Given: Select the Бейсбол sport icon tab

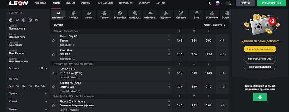Looking at the screenshot, I should [x=181, y=15].
